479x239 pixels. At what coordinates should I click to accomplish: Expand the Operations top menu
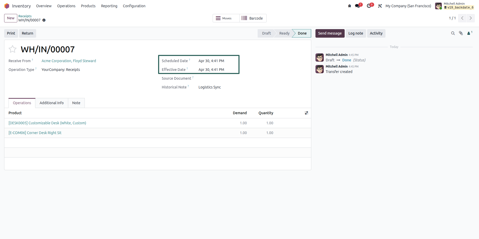tap(66, 6)
